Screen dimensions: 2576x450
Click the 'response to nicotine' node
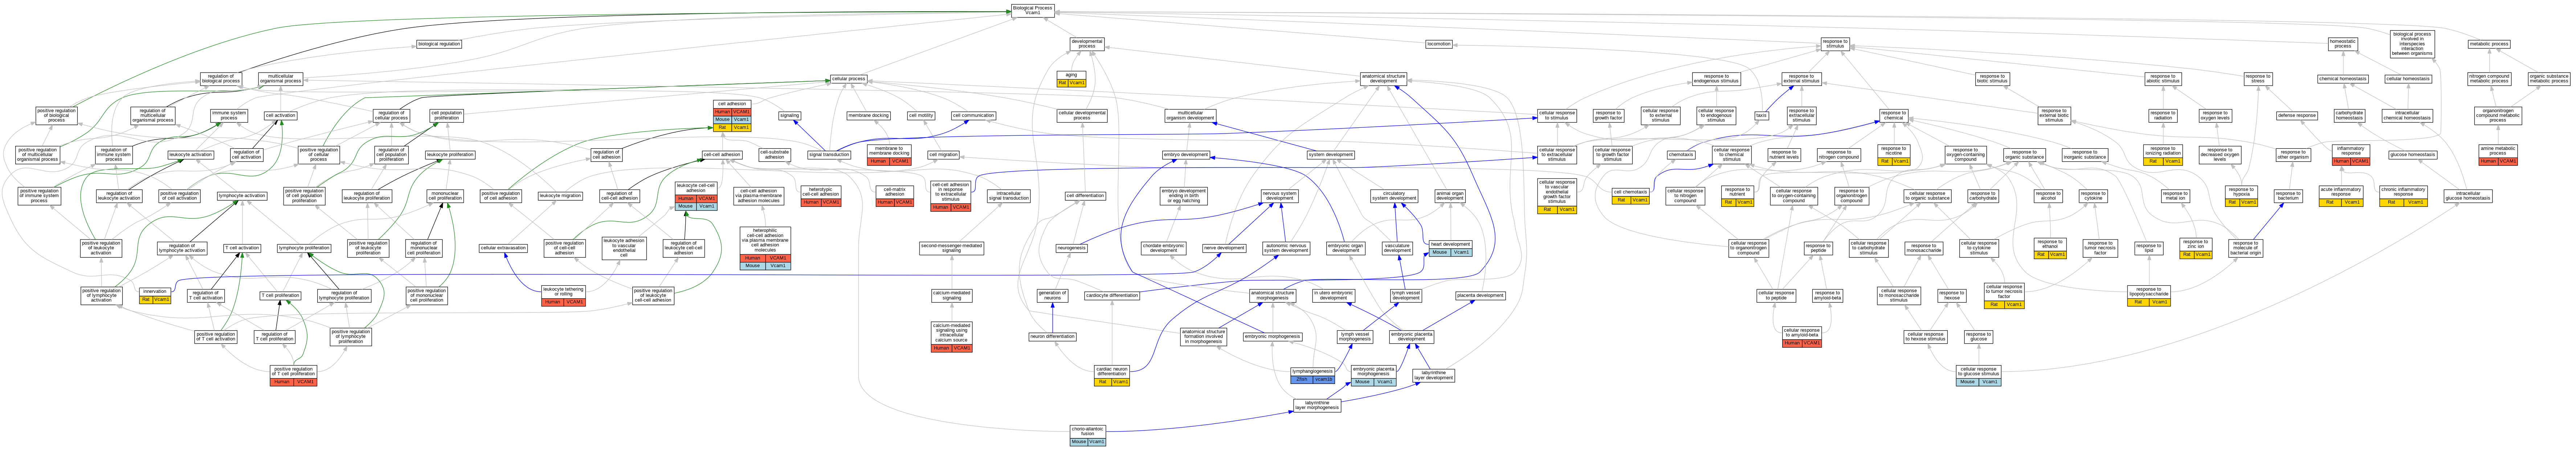1894,155
